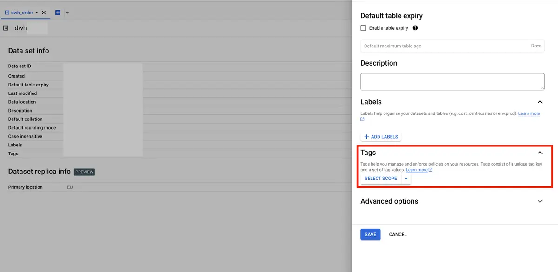The height and width of the screenshot is (272, 558).
Task: Click the Data set ID row label
Action: [x=20, y=66]
